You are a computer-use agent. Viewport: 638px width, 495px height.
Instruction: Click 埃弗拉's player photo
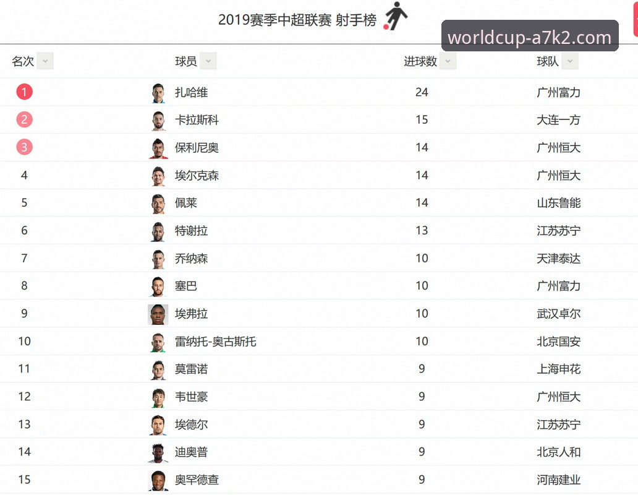(x=158, y=315)
